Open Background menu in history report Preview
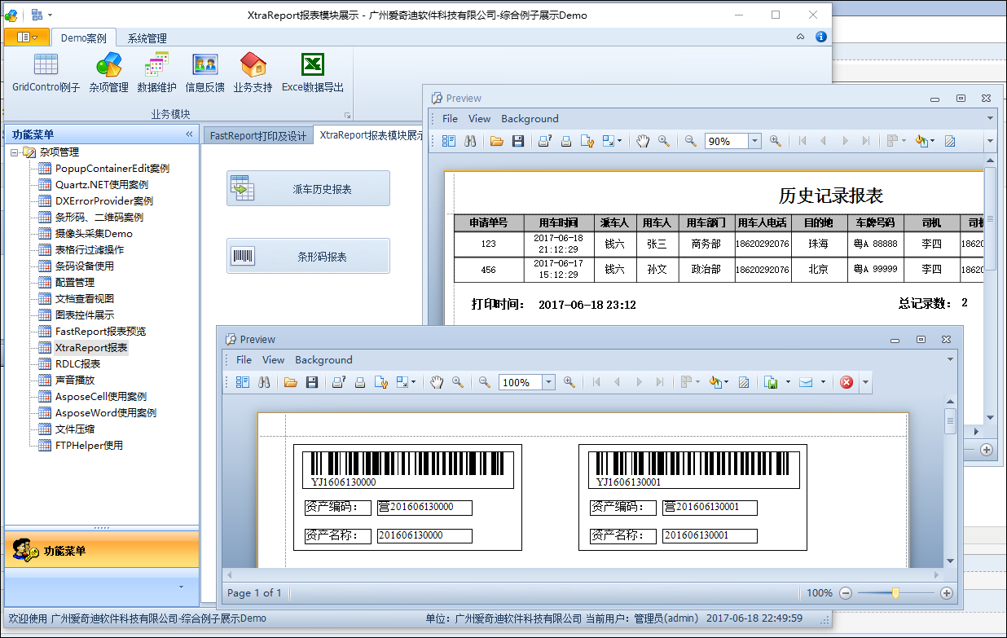The height and width of the screenshot is (638, 1007). [x=530, y=118]
